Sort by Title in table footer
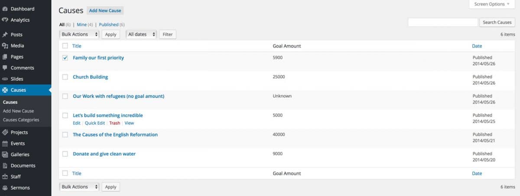Image resolution: width=520 pixels, height=196 pixels. click(x=77, y=173)
